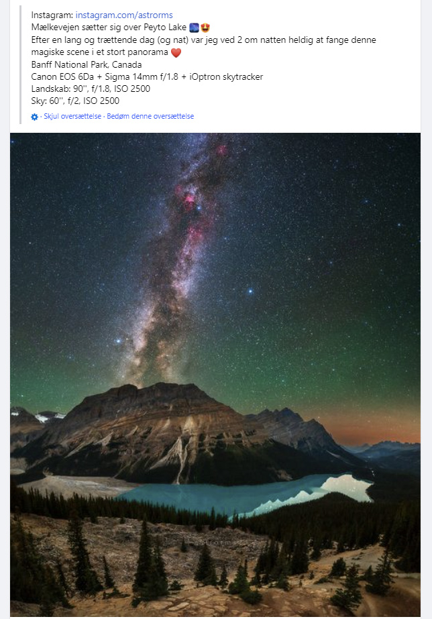Click the red heart emoji after panorama
This screenshot has height=619, width=432.
click(x=176, y=52)
